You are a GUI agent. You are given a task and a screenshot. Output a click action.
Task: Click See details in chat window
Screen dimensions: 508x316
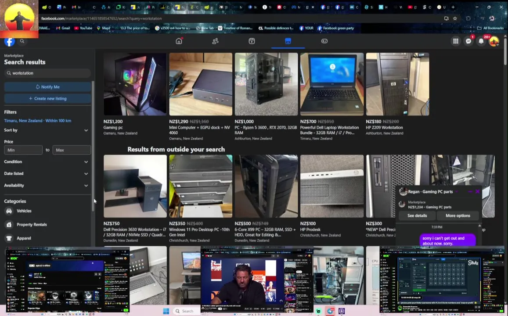[417, 215]
